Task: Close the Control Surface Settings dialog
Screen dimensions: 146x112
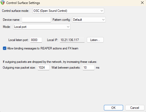Action: click(x=142, y=3)
